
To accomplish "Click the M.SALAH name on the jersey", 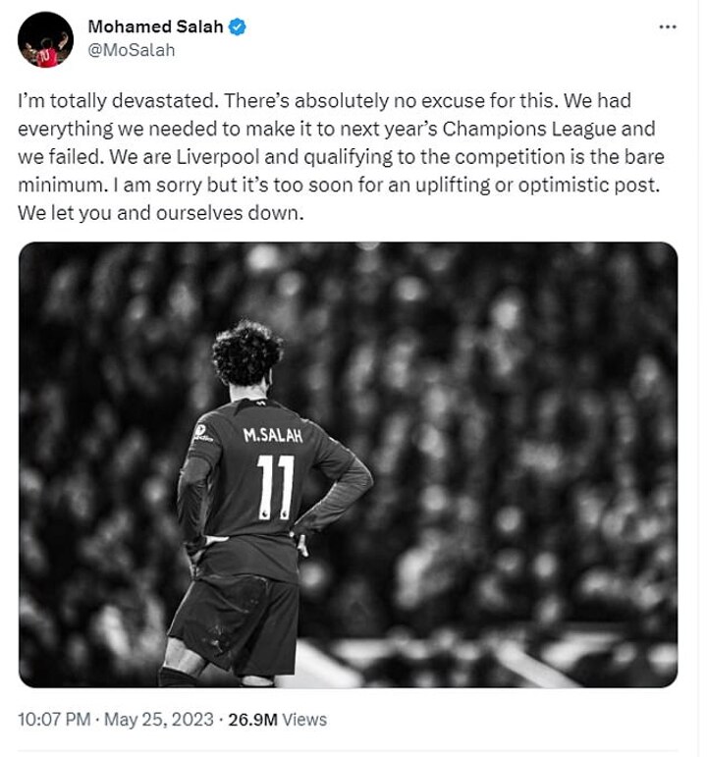I will tap(272, 435).
